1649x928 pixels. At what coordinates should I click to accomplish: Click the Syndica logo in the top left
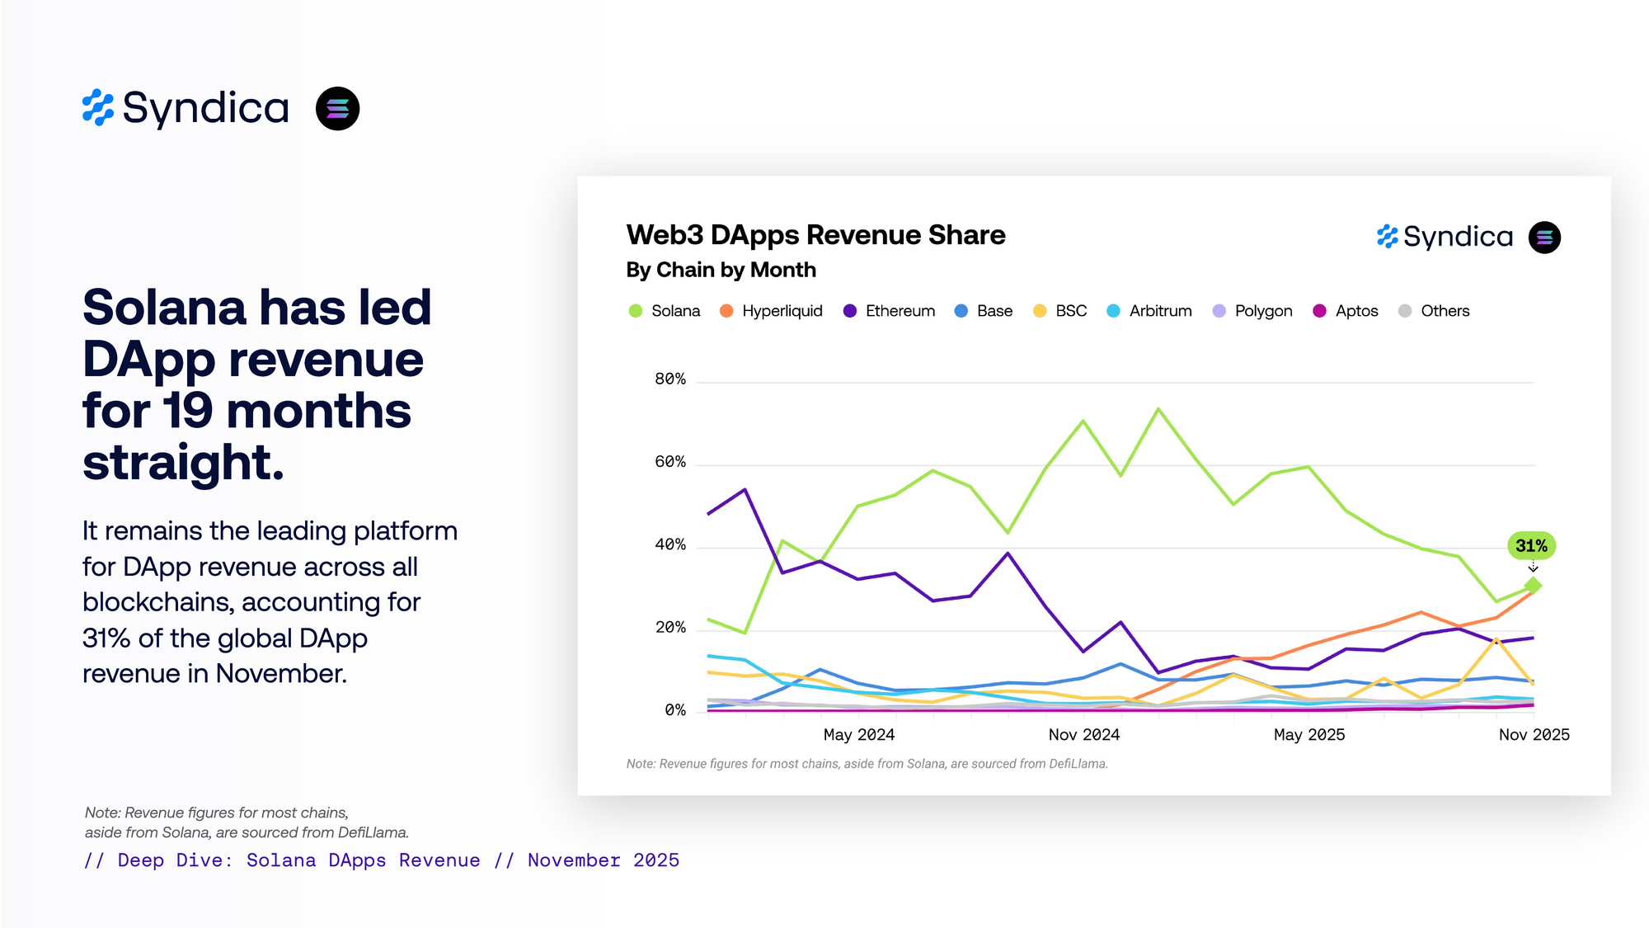tap(186, 108)
